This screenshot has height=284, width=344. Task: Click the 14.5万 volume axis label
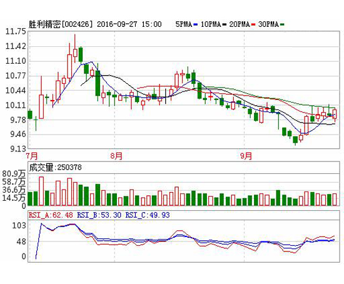click(x=14, y=198)
